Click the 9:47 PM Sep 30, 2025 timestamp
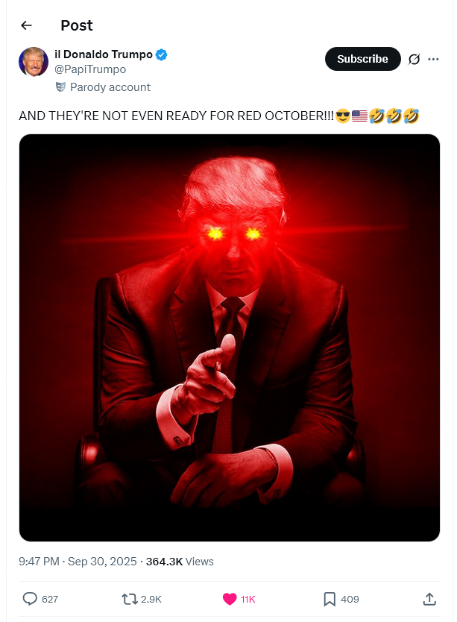This screenshot has width=457, height=622. (x=78, y=562)
